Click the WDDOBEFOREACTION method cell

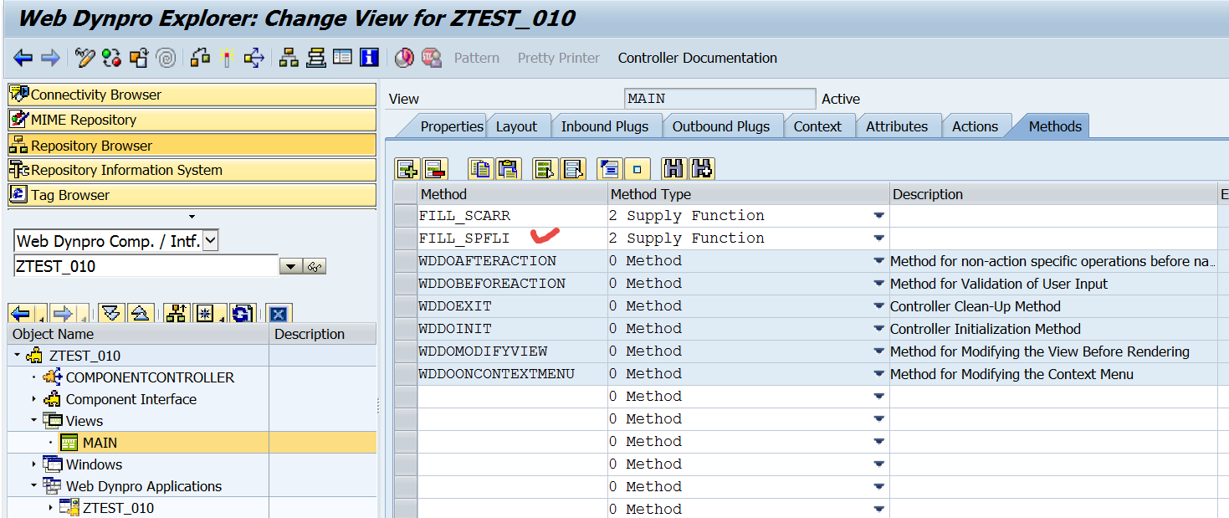pos(512,284)
